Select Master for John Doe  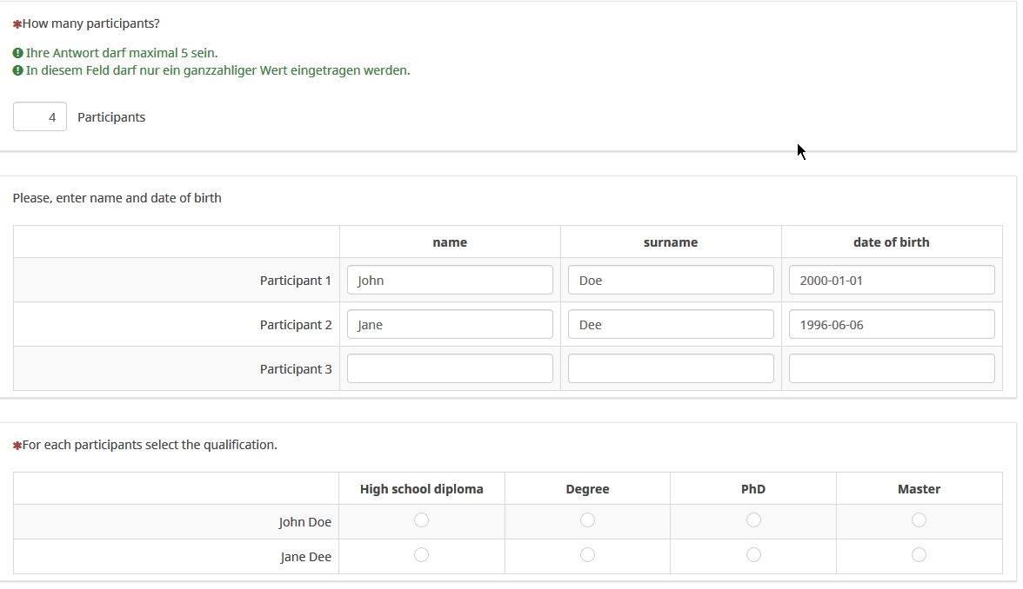919,520
